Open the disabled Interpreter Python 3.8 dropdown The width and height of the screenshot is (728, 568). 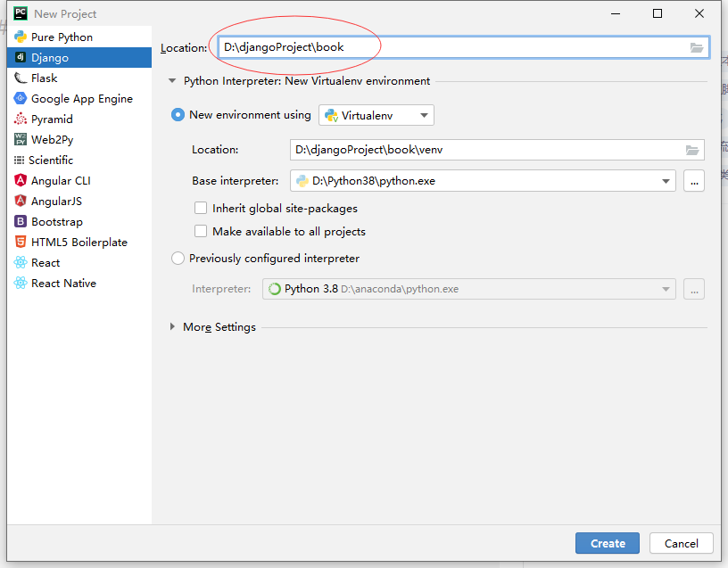tap(469, 289)
